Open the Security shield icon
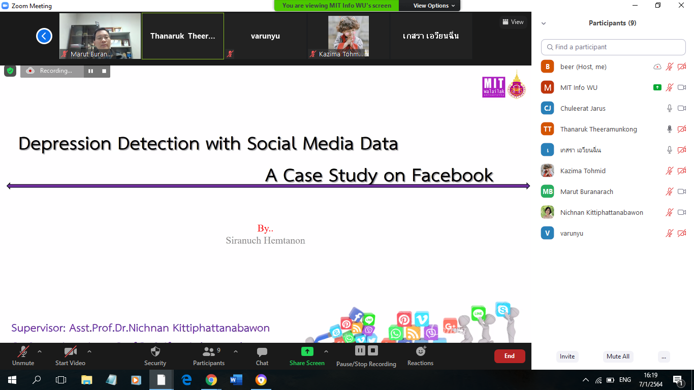The width and height of the screenshot is (694, 390). 155,352
